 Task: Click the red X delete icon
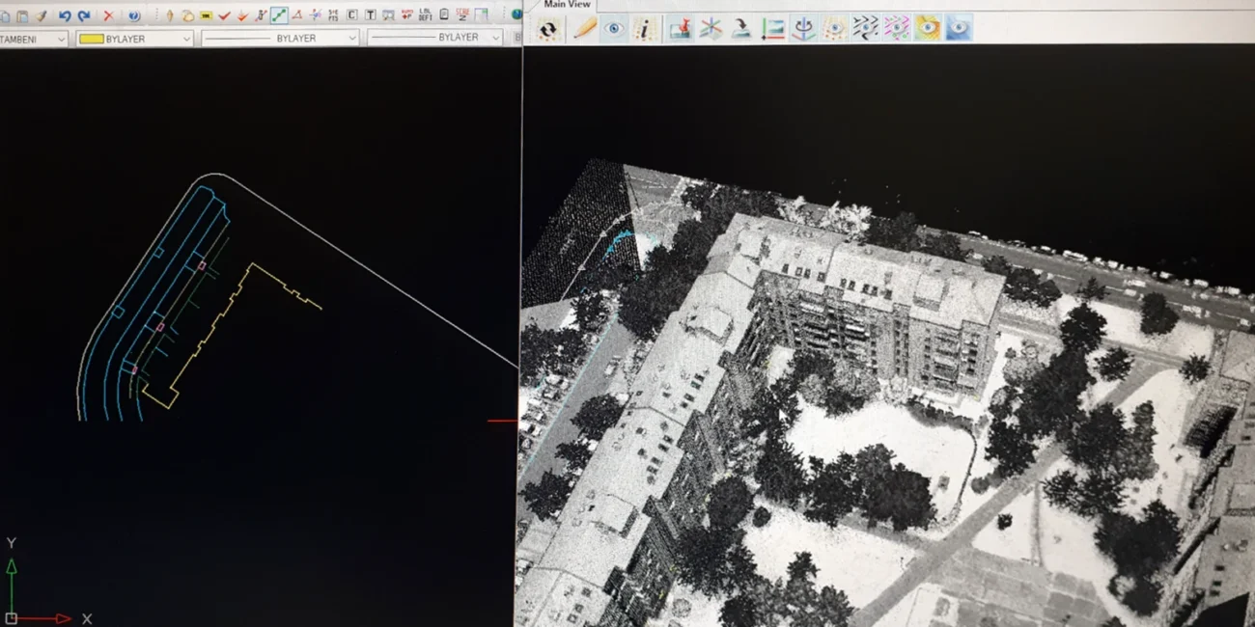coord(108,15)
